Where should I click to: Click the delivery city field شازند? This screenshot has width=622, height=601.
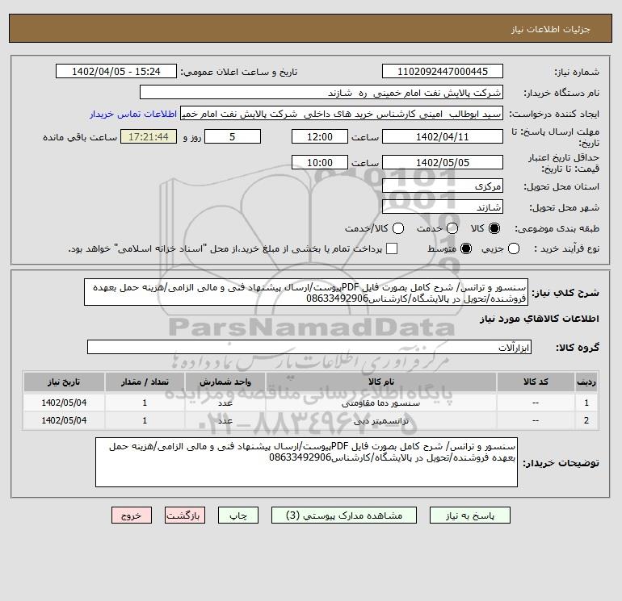click(x=443, y=207)
